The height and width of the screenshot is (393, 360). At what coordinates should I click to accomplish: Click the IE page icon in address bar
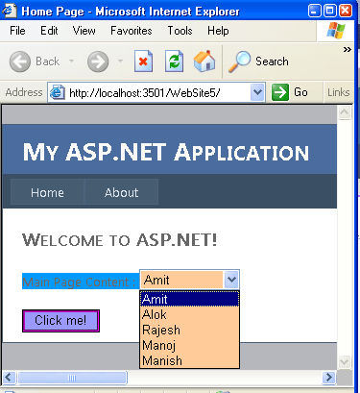[58, 92]
